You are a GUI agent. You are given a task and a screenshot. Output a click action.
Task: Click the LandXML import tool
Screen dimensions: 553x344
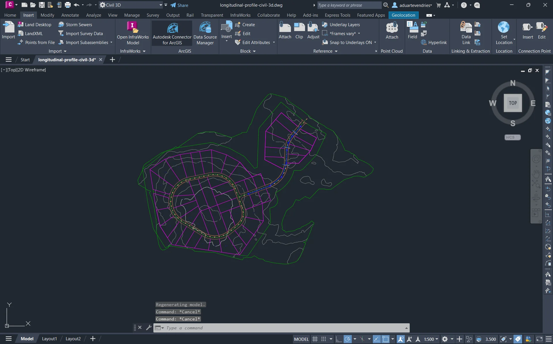pyautogui.click(x=30, y=34)
